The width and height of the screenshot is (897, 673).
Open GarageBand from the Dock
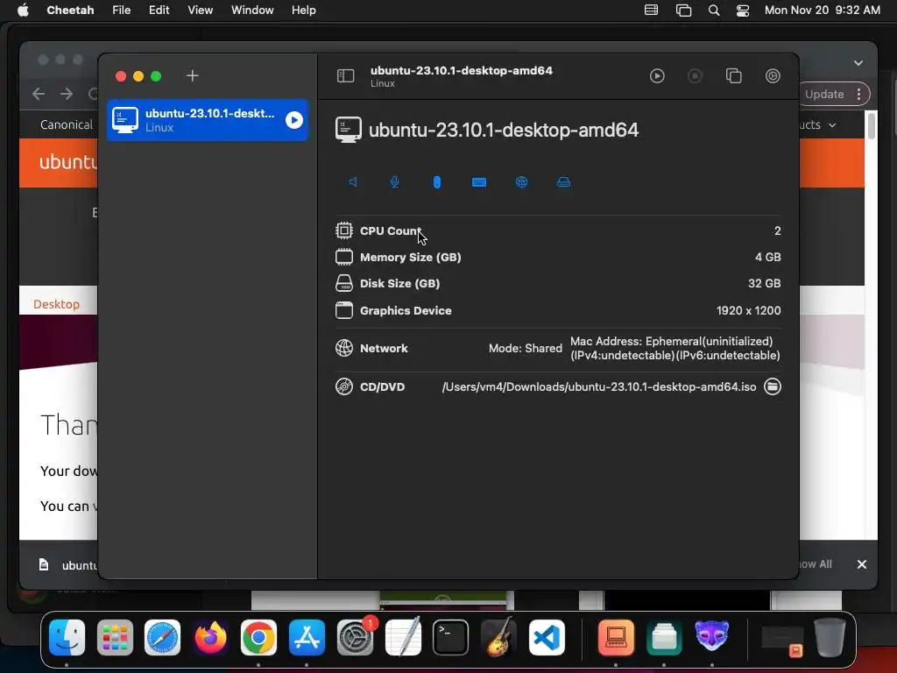tap(498, 638)
